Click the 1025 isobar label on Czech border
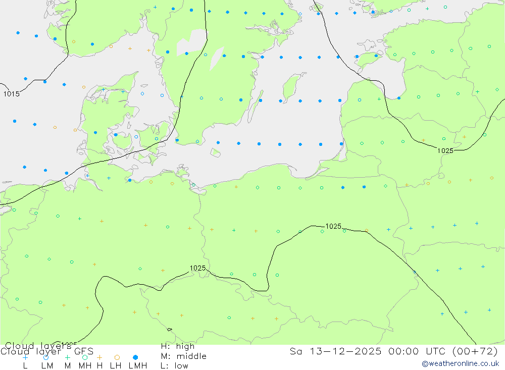505x370 pixels. coord(198,268)
